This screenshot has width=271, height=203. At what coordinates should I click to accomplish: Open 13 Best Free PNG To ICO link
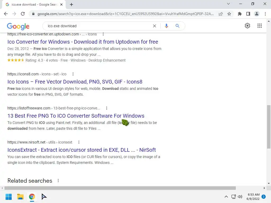click(76, 116)
